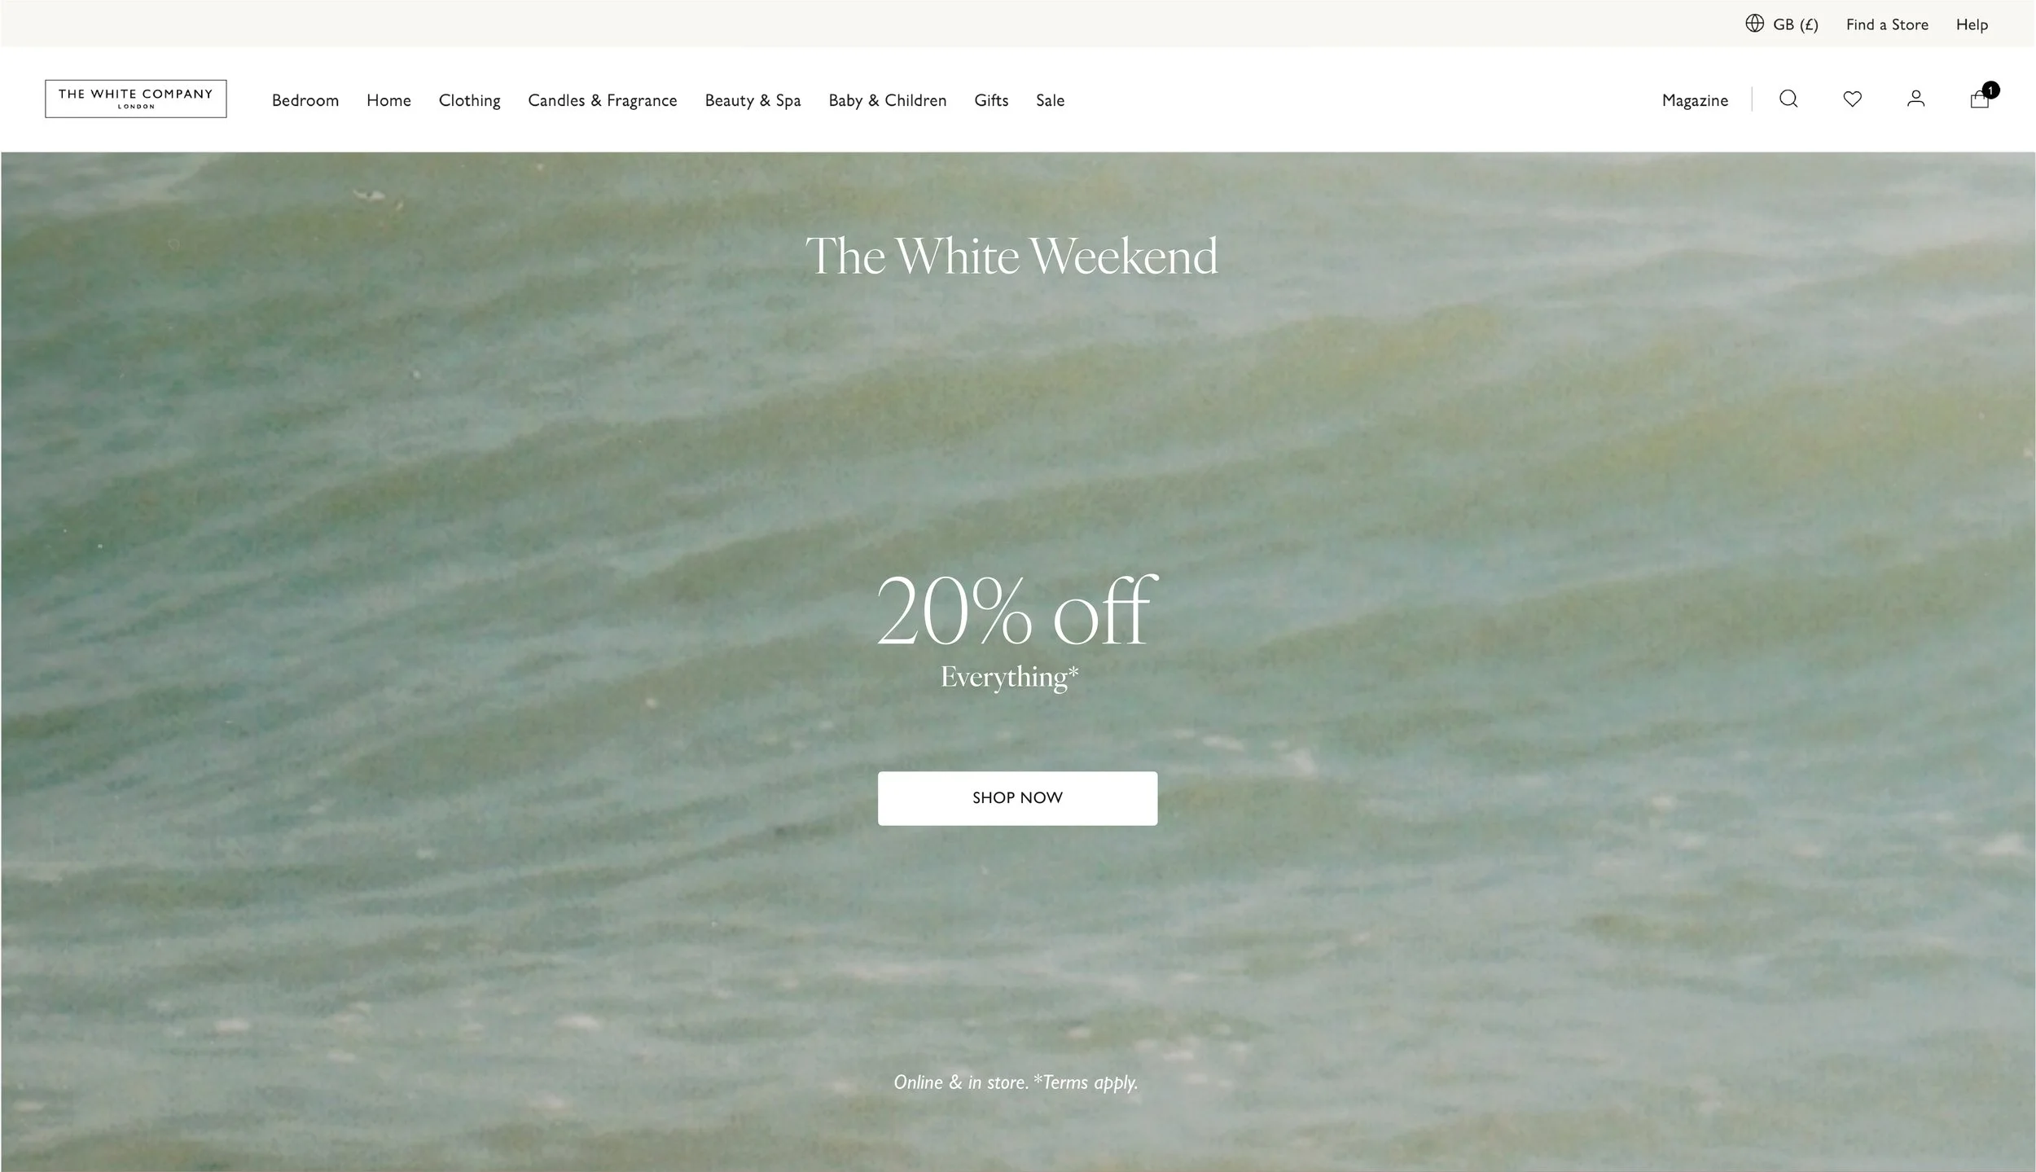The width and height of the screenshot is (2036, 1172).
Task: Go to the Gifts section
Action: click(991, 100)
